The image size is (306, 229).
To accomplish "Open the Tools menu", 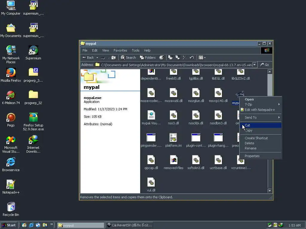I will click(135, 50).
